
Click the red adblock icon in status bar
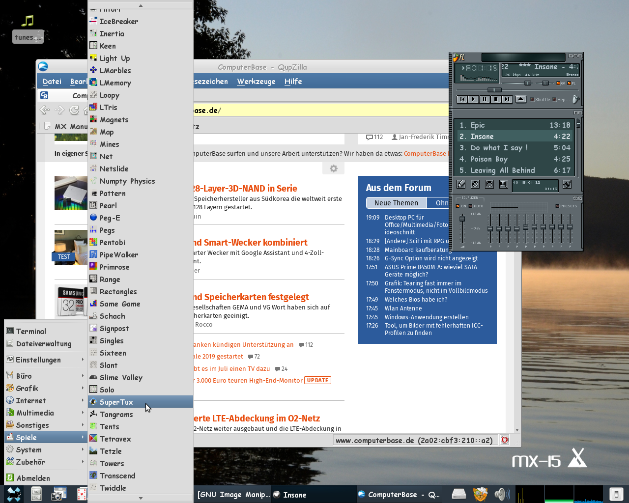[505, 440]
